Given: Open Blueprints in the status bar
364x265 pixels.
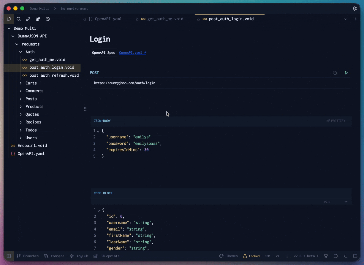Looking at the screenshot, I should pyautogui.click(x=106, y=256).
